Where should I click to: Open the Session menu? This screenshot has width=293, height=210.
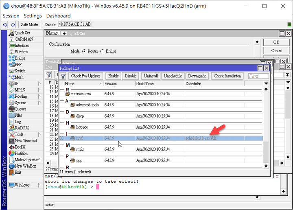pyautogui.click(x=11, y=16)
